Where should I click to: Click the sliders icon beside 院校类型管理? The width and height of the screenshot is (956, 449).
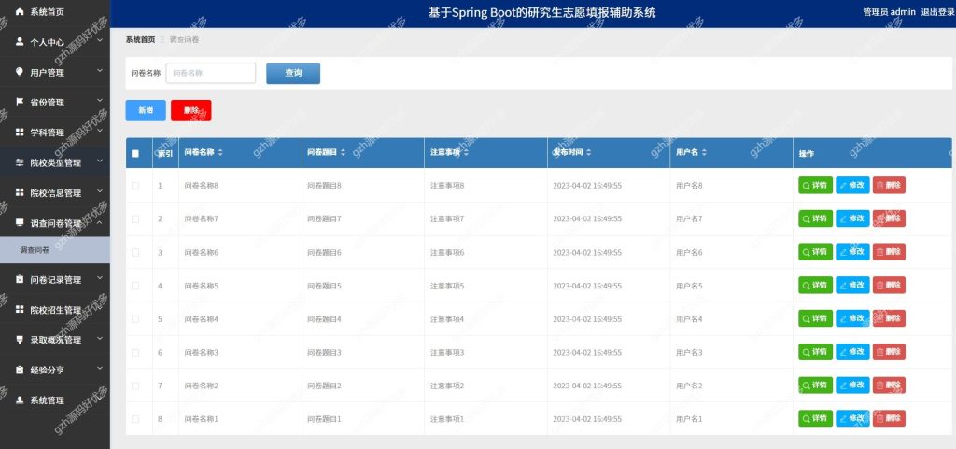(20, 162)
